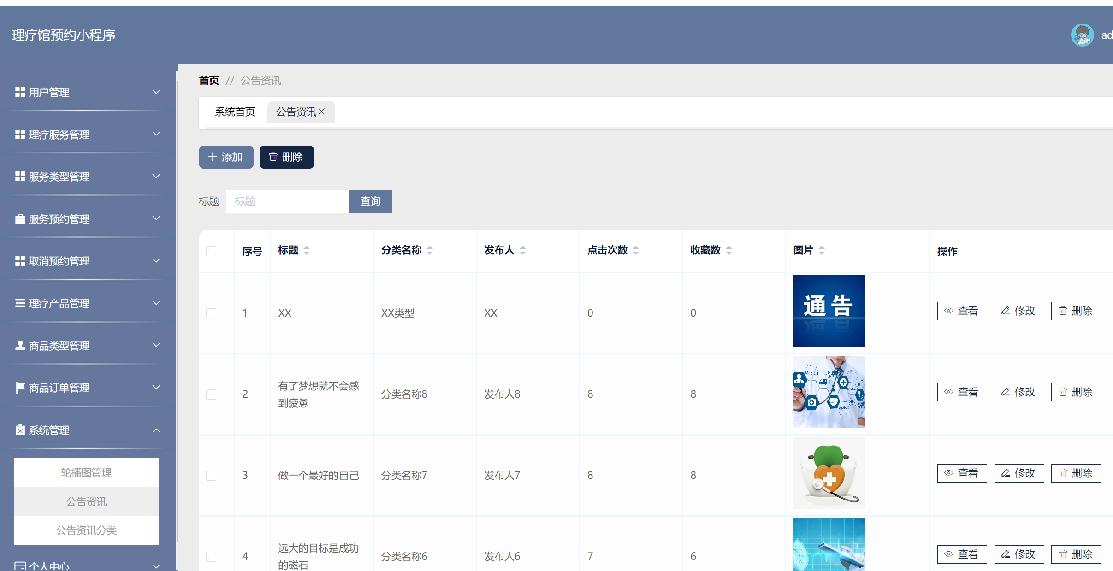Click the admin avatar icon
Image resolution: width=1113 pixels, height=571 pixels.
coord(1082,35)
